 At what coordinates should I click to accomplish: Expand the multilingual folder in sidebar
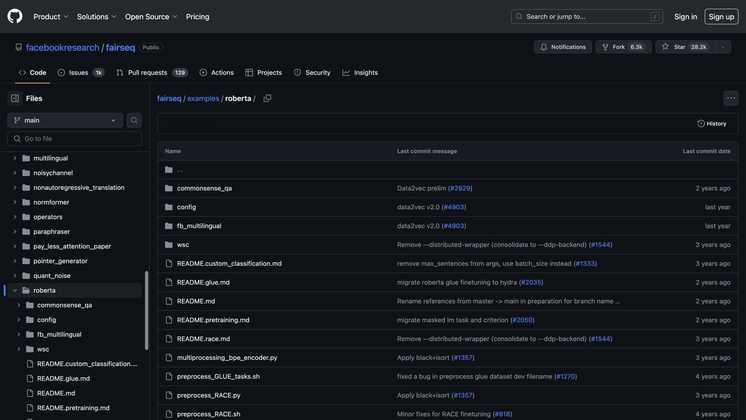(x=15, y=158)
